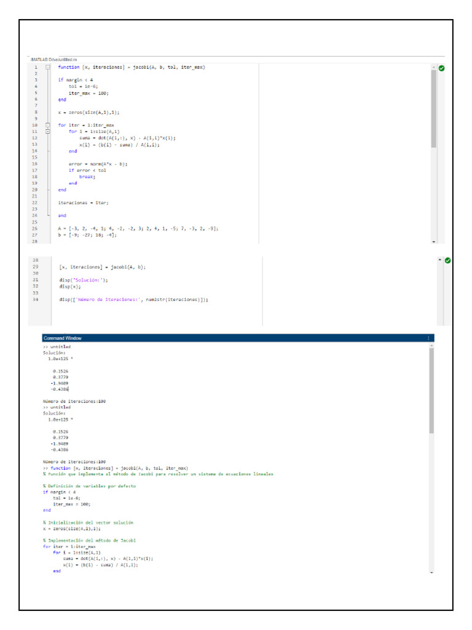472x630 pixels.
Task: Click the first '>> untitled' command in Command Window
Action: 57,346
